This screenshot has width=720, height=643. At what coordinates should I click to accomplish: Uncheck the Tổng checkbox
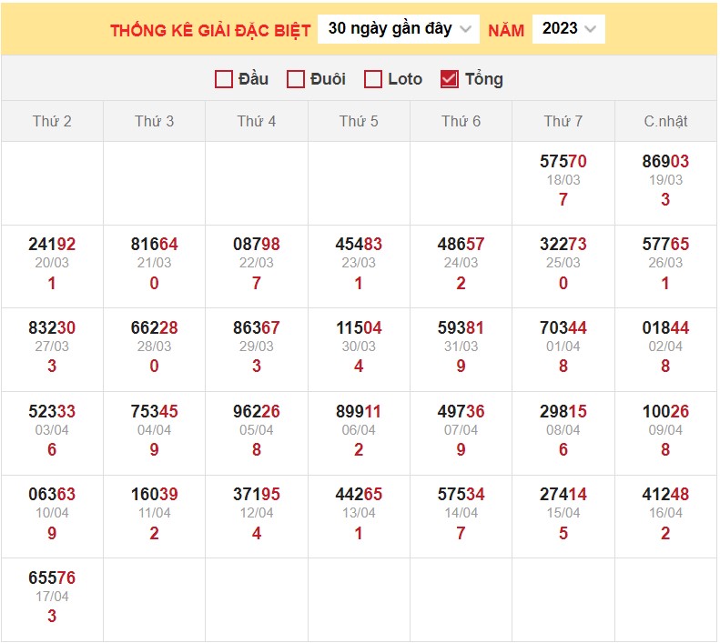pos(449,79)
